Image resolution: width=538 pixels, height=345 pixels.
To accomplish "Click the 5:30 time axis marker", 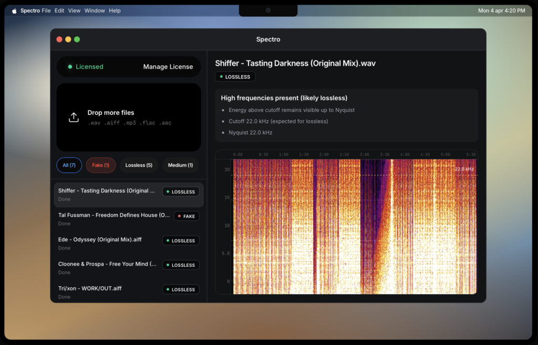I will [471, 155].
